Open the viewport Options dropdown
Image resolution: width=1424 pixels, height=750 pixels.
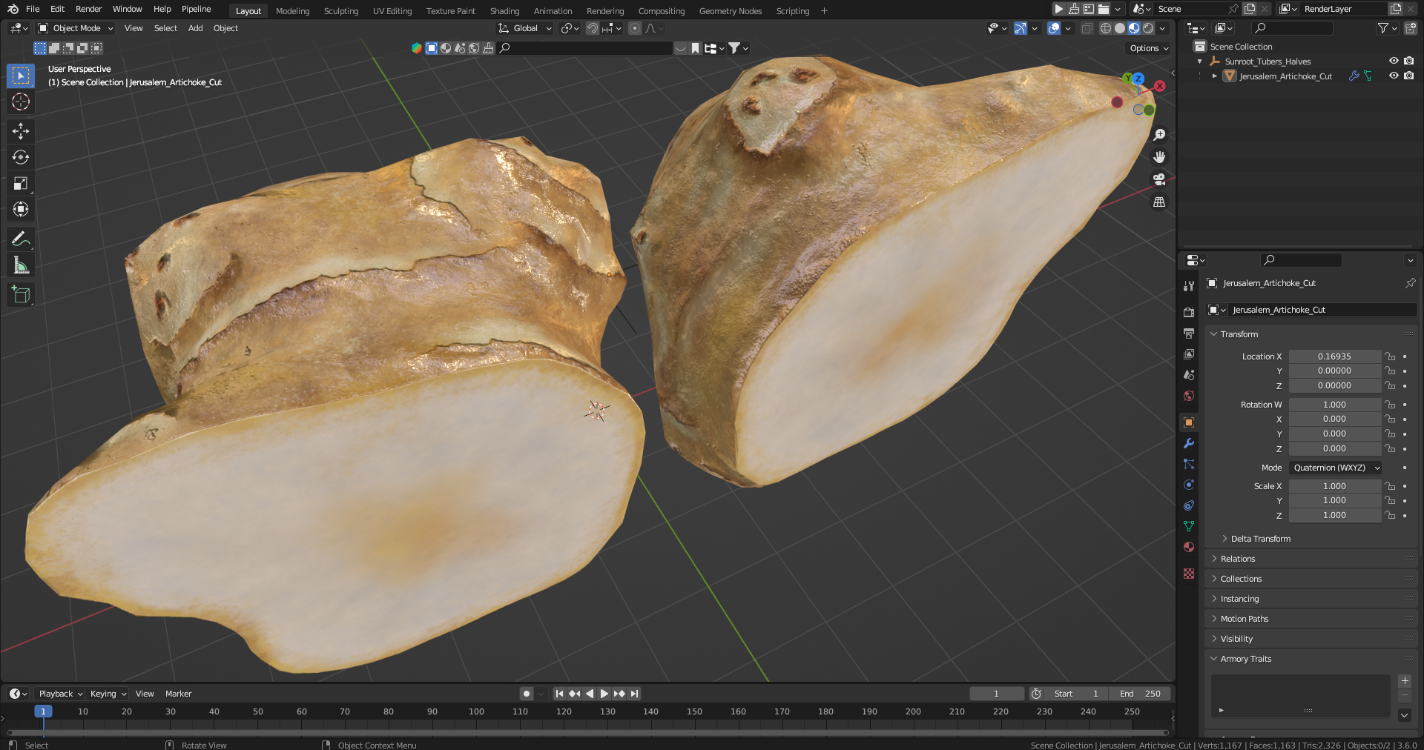click(1149, 48)
